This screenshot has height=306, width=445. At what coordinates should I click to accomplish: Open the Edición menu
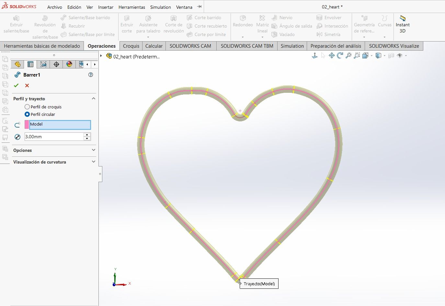(x=74, y=7)
